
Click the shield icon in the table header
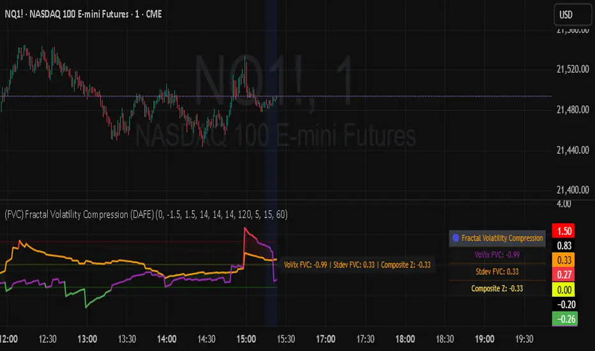pos(455,238)
